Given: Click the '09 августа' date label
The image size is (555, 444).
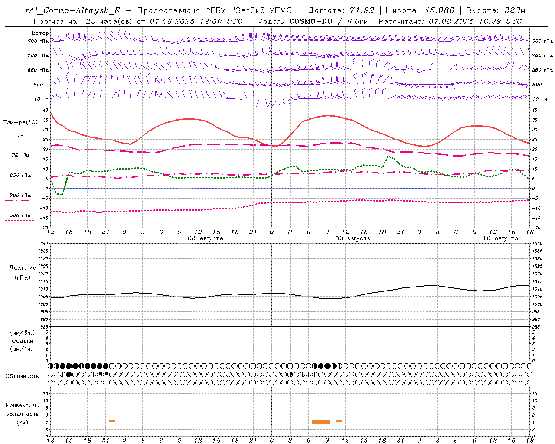Looking at the screenshot, I should click(353, 238).
